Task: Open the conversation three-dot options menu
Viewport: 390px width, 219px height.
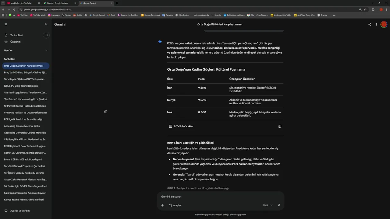Action: [377, 24]
